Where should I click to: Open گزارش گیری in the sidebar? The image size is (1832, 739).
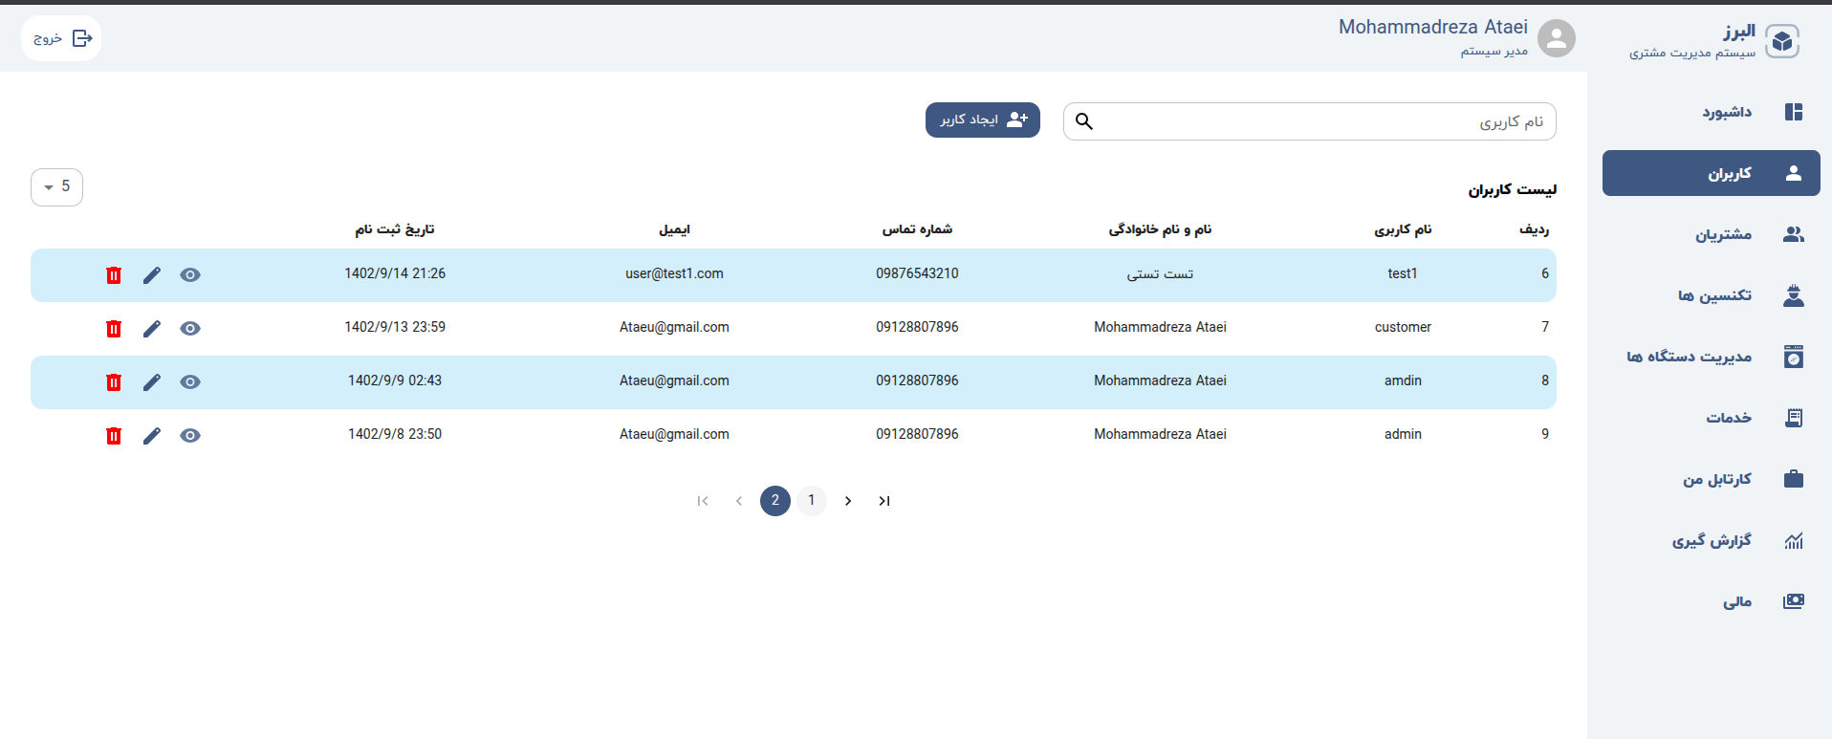(x=1712, y=540)
